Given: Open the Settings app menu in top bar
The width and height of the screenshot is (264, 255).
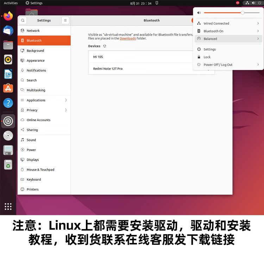Looking at the screenshot, I should click(34, 3).
